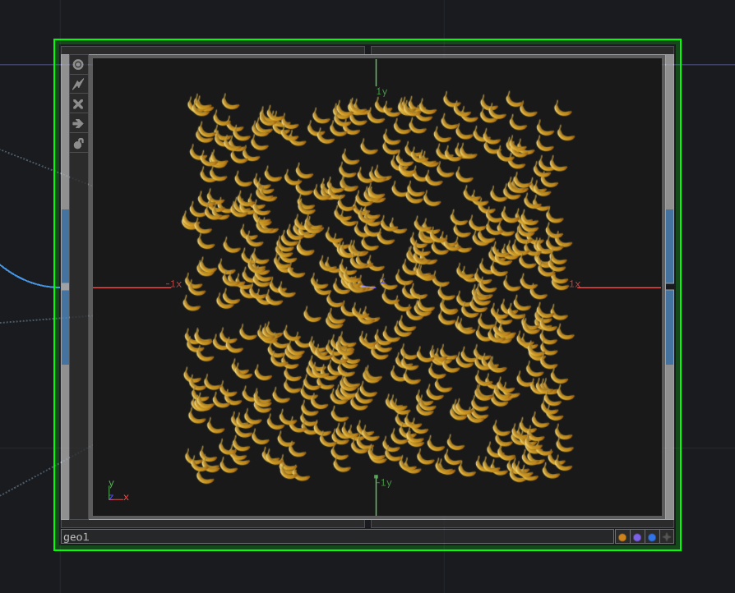Click the XYZ axis gizmo in viewer
Image resolution: width=735 pixels, height=593 pixels.
point(117,491)
